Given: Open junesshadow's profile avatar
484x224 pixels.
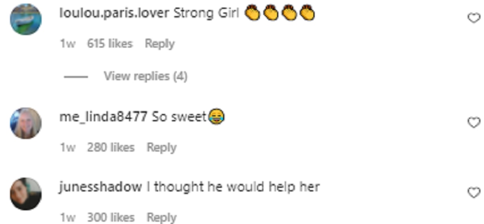Looking at the screenshot, I should (x=26, y=194).
